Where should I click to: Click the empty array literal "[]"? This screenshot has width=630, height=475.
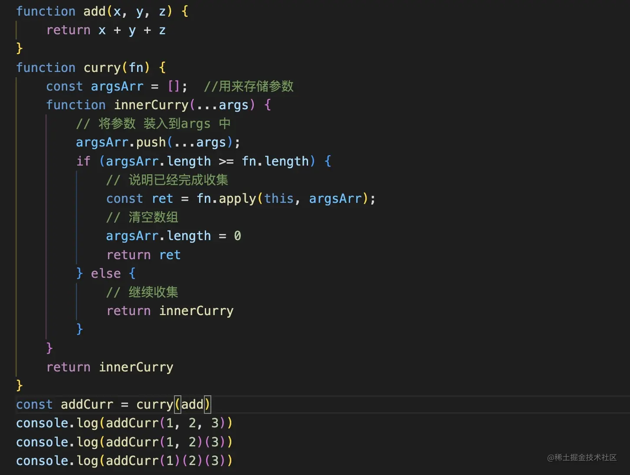174,86
